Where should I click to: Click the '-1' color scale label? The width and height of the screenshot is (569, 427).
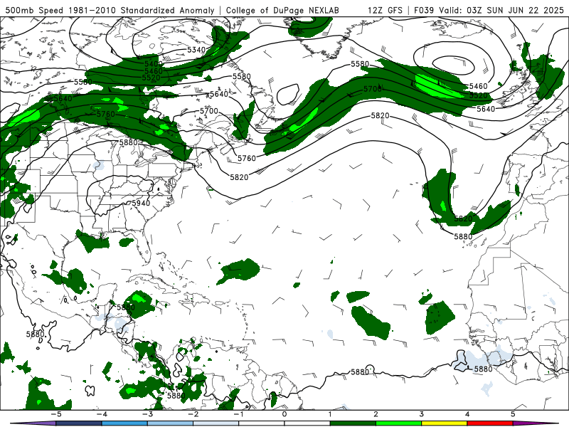point(238,414)
